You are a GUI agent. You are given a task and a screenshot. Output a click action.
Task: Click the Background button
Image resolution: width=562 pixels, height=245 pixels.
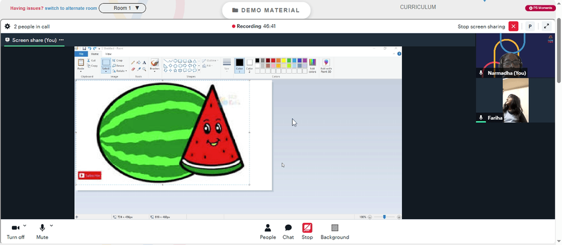(335, 232)
